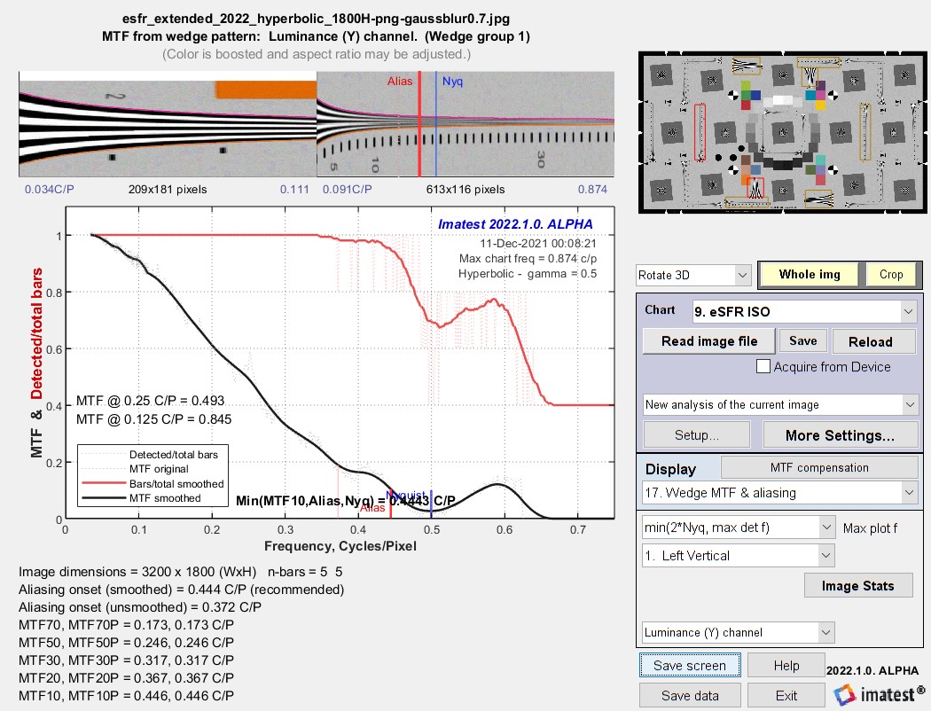Click the Max plot f label
Viewport: 931px width, 711px height.
[x=870, y=527]
